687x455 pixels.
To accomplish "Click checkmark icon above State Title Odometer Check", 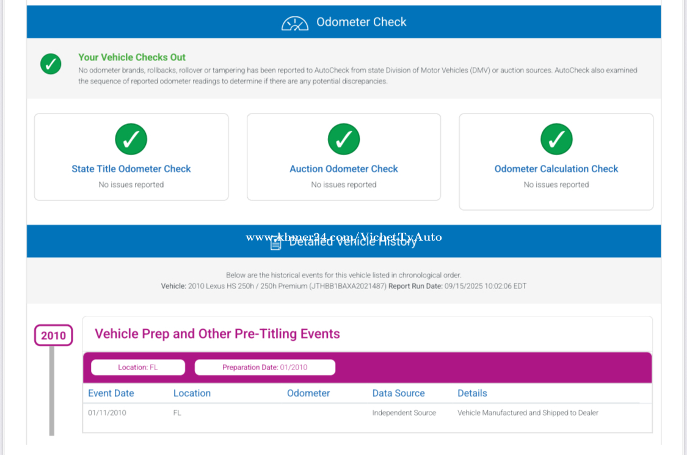I will coord(131,139).
